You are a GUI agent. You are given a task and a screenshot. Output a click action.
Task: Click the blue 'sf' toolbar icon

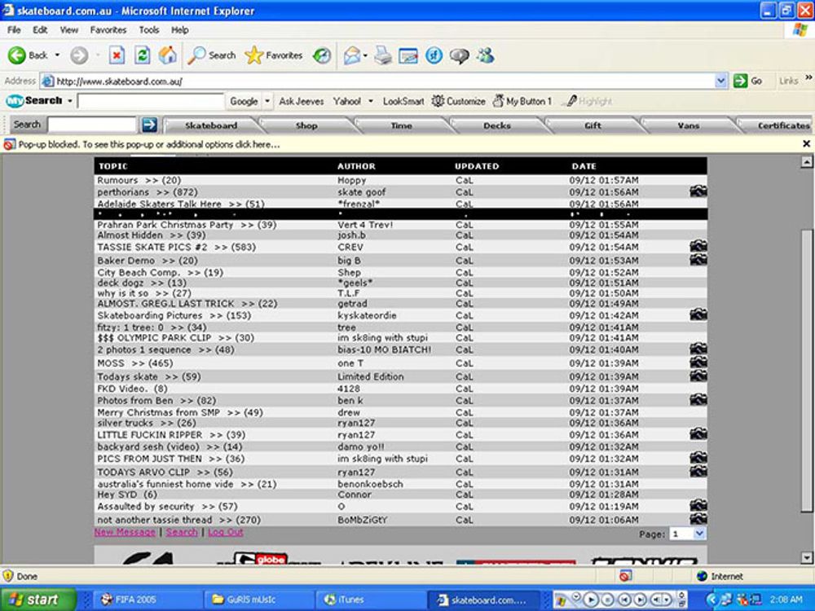point(434,55)
